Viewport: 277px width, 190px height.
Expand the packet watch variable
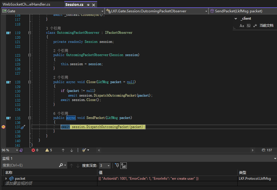click(6, 179)
